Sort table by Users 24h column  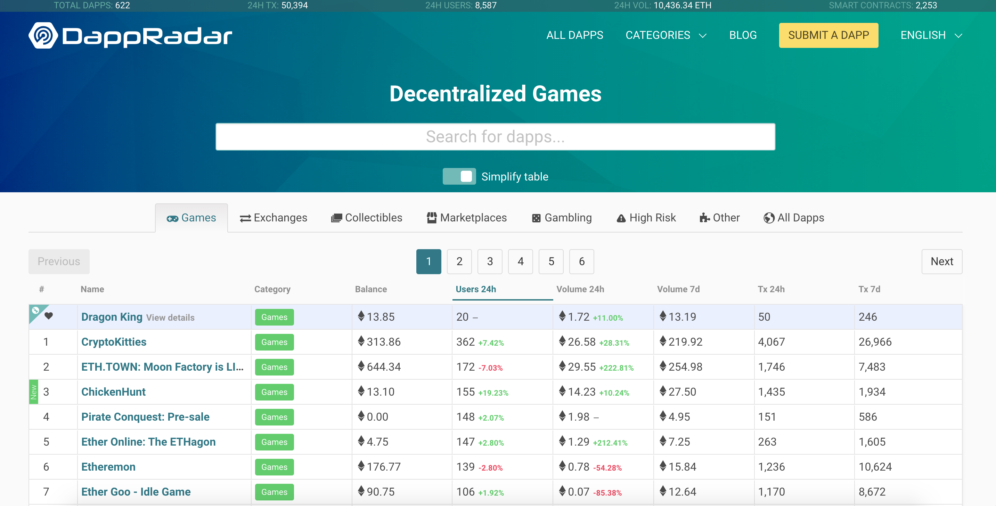point(475,289)
